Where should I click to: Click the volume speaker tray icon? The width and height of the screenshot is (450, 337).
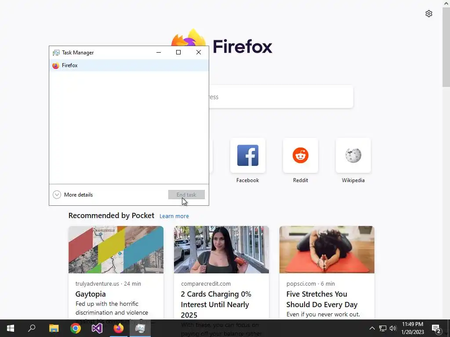(x=393, y=328)
